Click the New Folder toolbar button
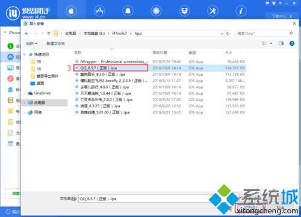301x217 pixels. 55,43
